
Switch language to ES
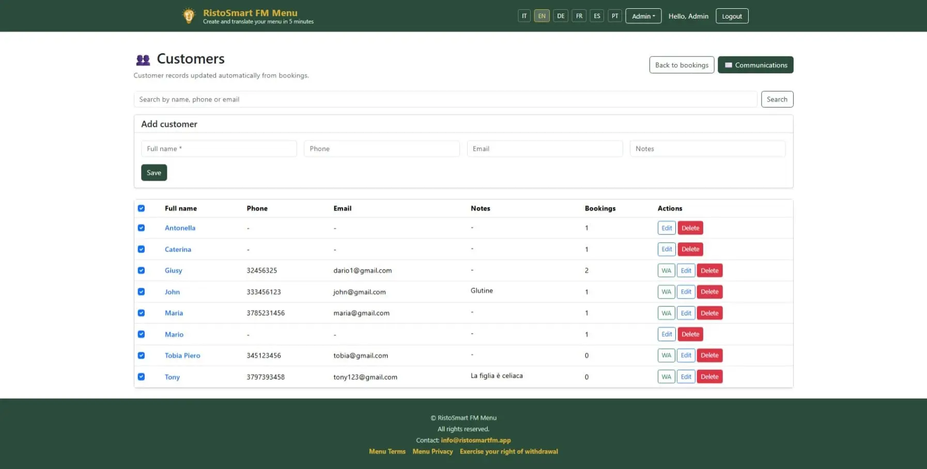[x=597, y=16]
